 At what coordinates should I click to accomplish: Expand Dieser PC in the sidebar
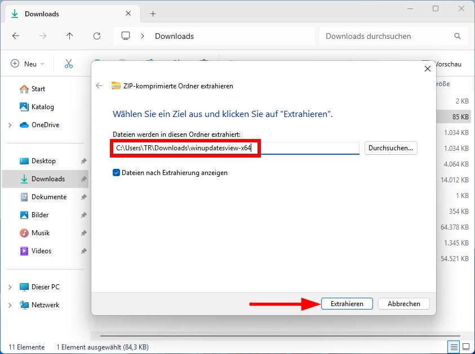coord(10,286)
